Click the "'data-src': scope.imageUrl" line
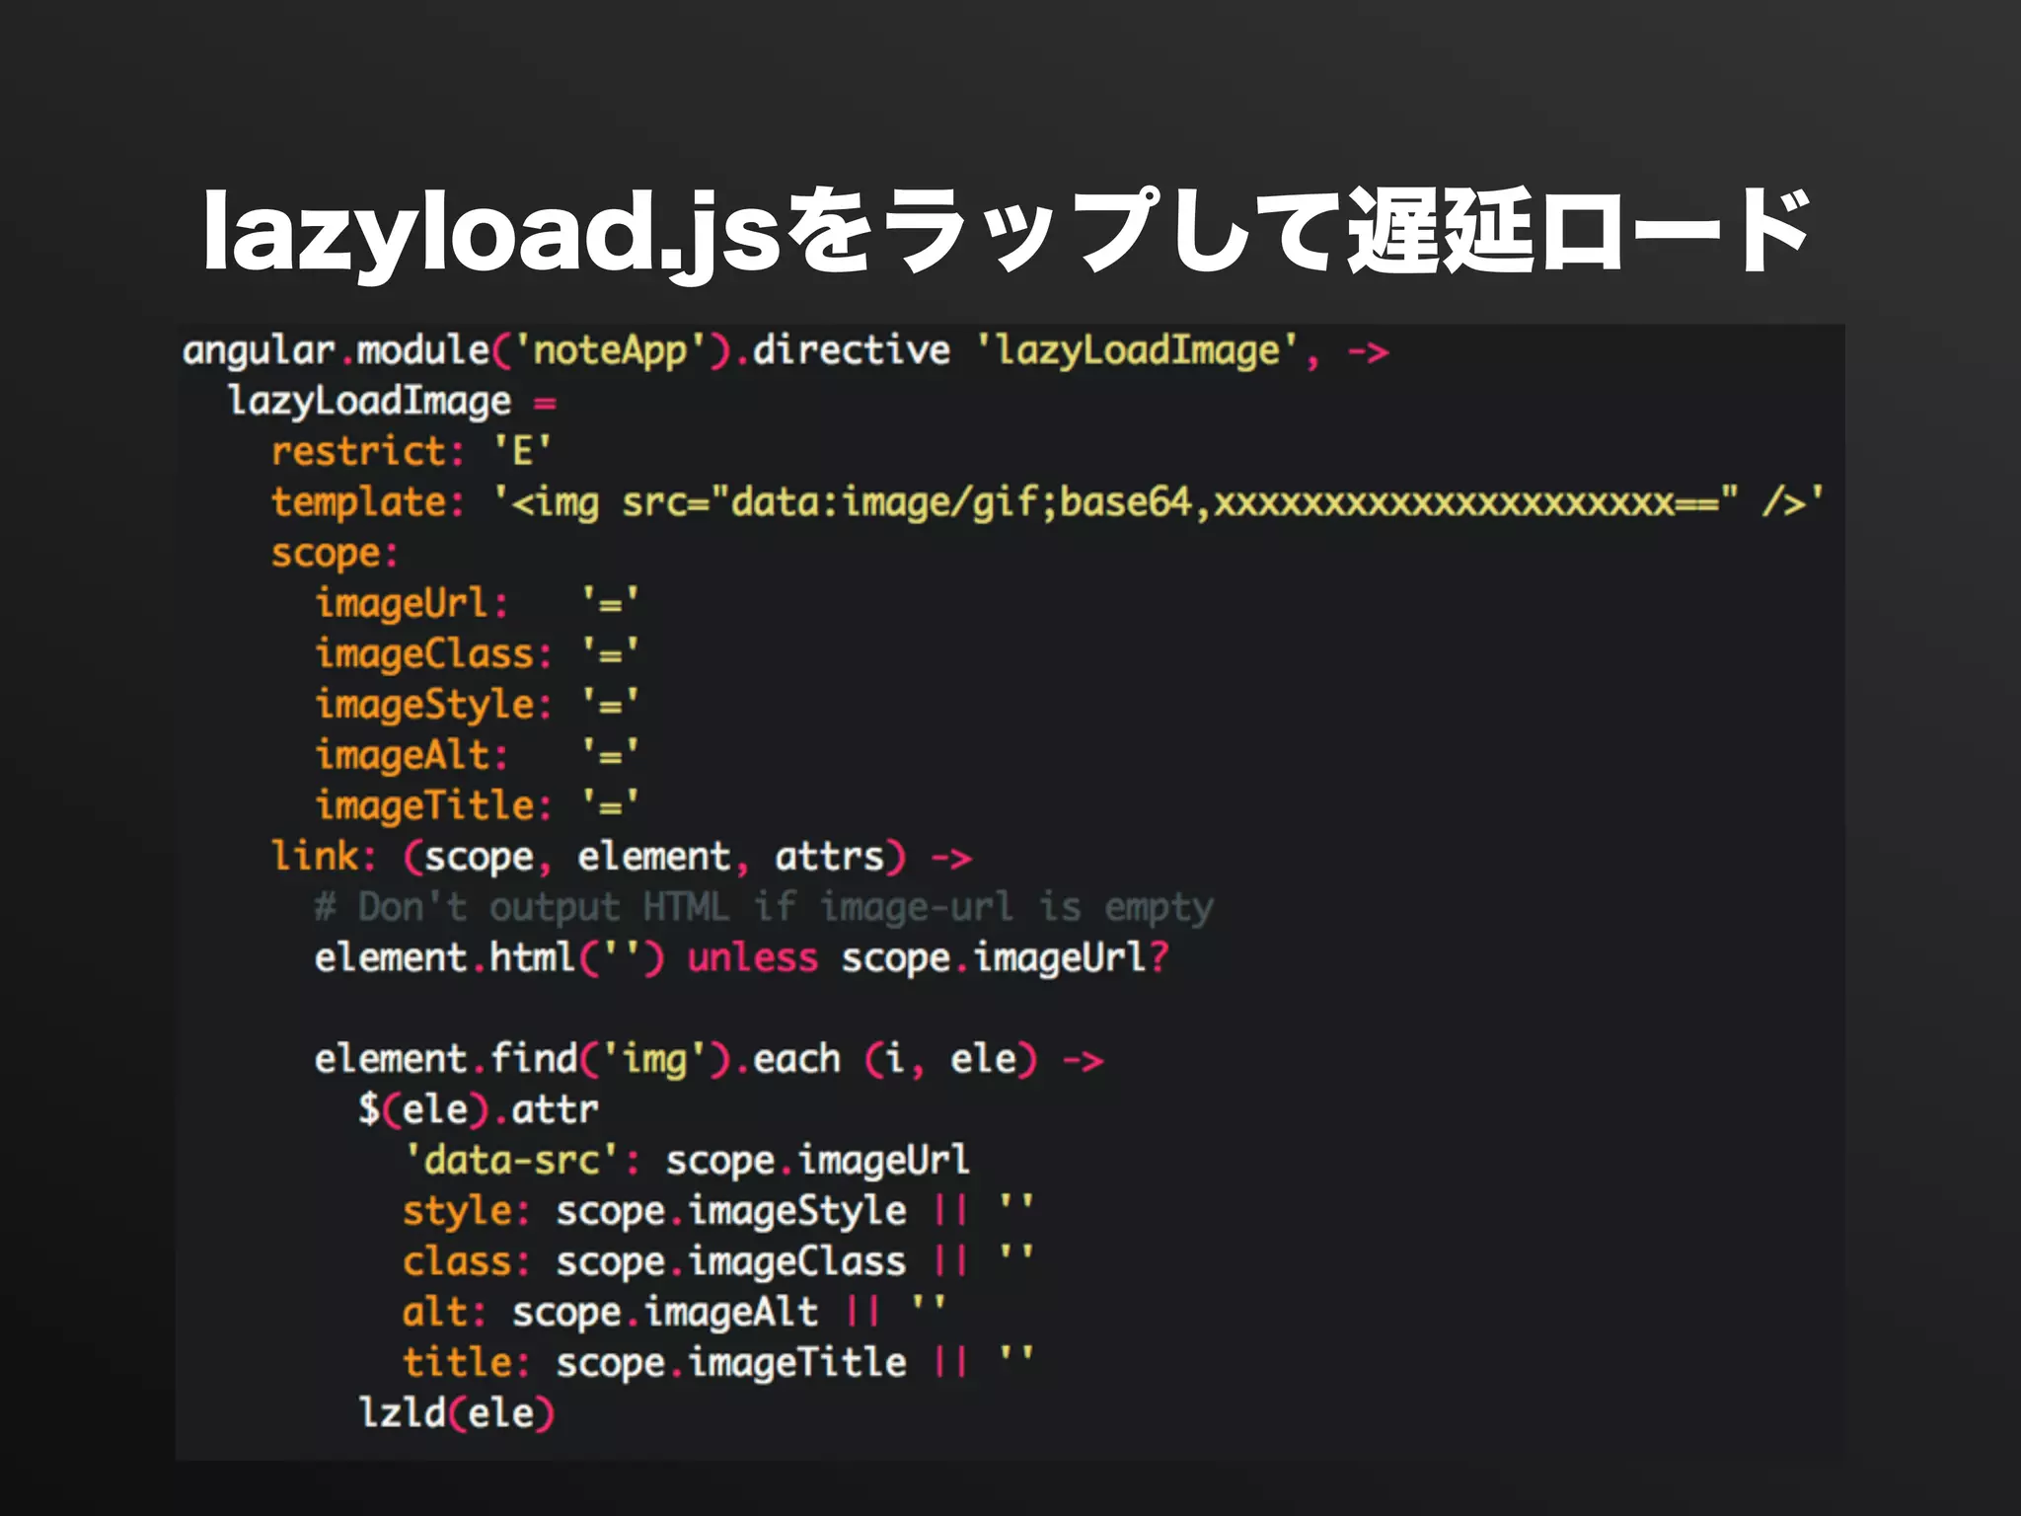The height and width of the screenshot is (1516, 2021). click(x=687, y=1160)
